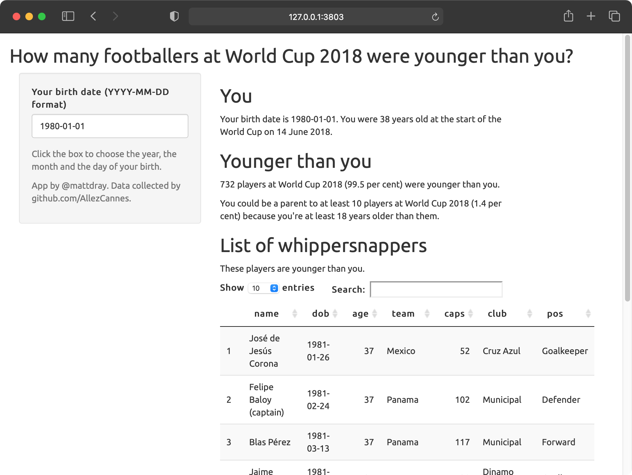Reload the Shiny app page
Image resolution: width=632 pixels, height=475 pixels.
click(435, 17)
